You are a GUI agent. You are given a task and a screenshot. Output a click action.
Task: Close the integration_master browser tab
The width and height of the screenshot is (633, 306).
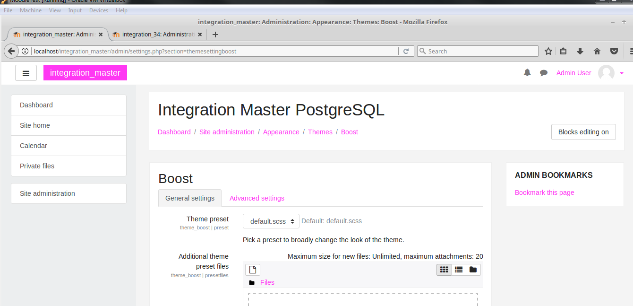click(101, 35)
